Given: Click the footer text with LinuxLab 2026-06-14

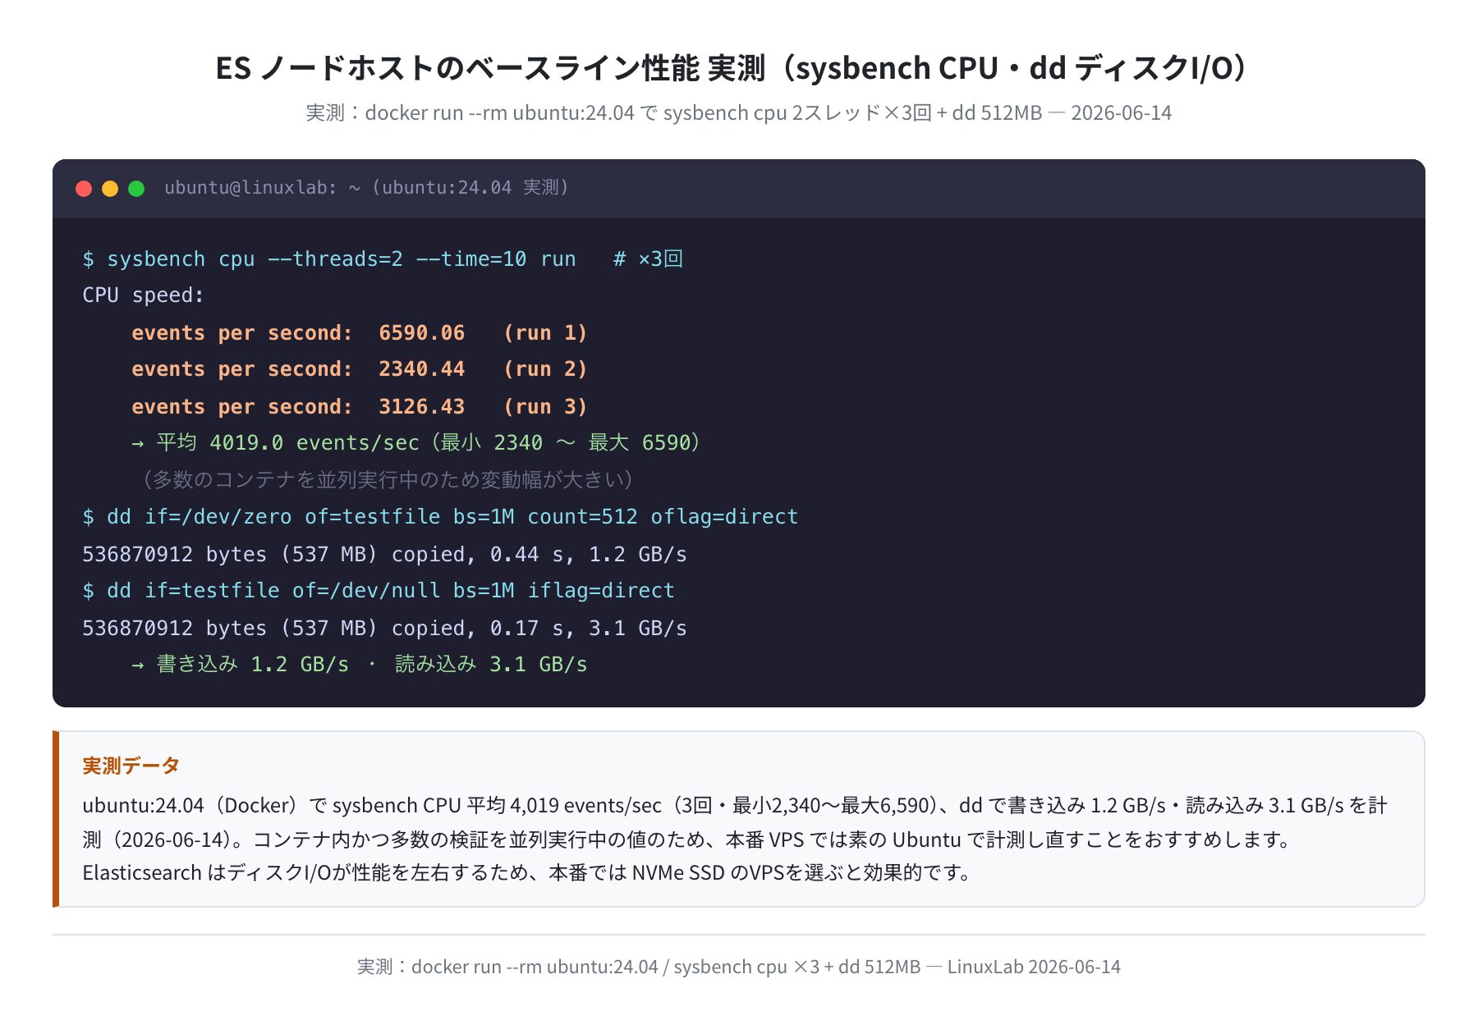Looking at the screenshot, I should click(x=739, y=967).
